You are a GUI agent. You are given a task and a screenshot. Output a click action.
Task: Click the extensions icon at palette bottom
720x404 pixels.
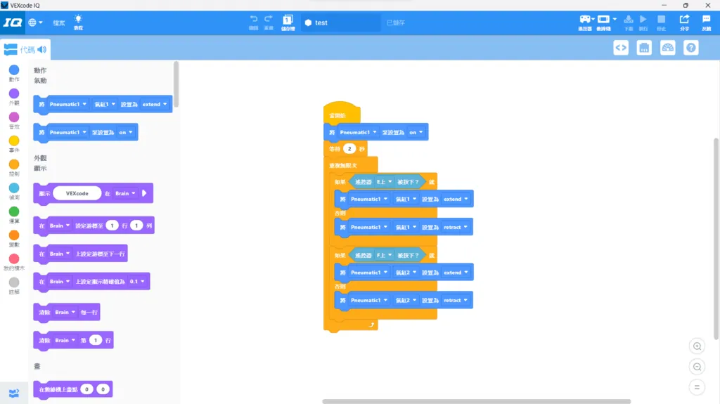click(14, 393)
